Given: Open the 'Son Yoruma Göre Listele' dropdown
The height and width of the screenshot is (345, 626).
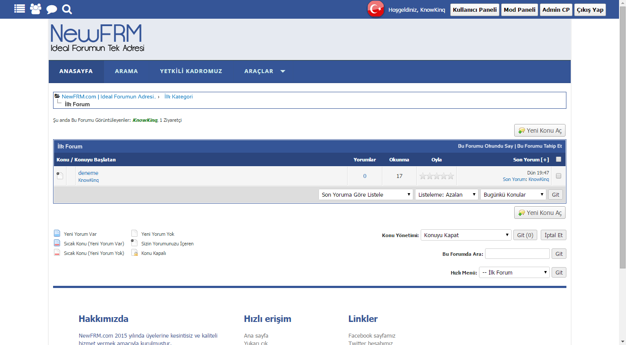Looking at the screenshot, I should point(365,194).
